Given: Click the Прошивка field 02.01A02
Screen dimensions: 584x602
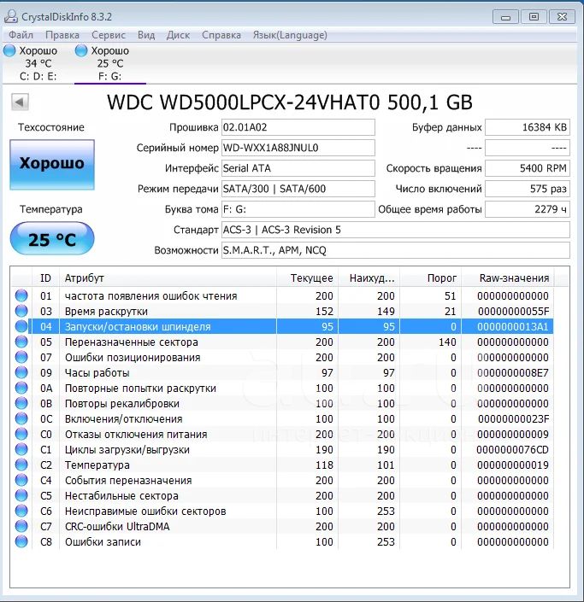Looking at the screenshot, I should 298,127.
